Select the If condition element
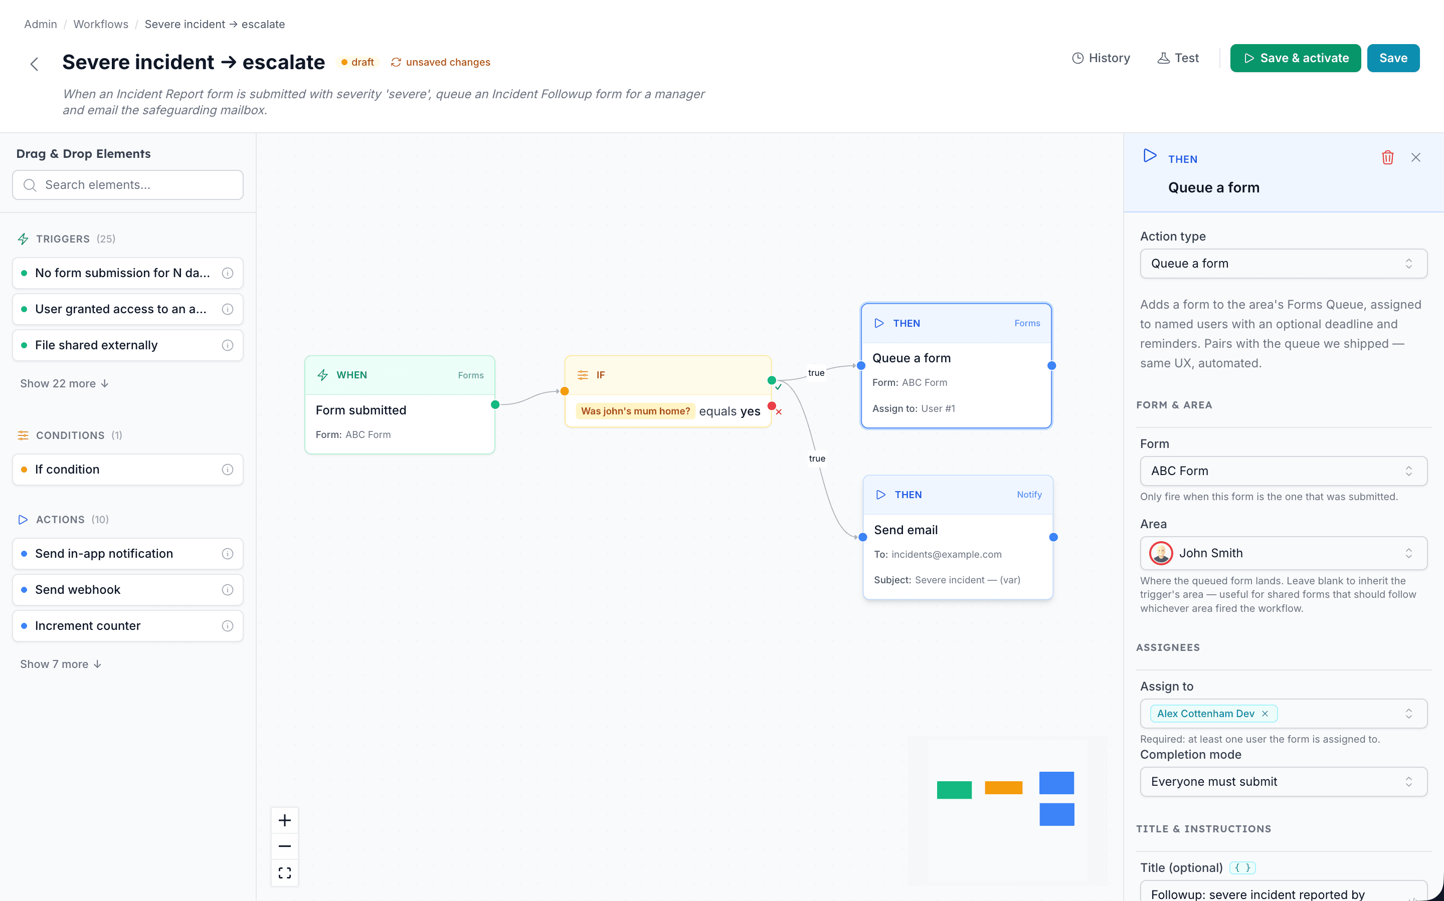 tap(127, 470)
